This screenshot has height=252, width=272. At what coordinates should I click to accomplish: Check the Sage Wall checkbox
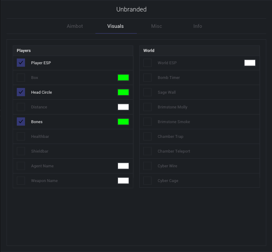click(147, 92)
